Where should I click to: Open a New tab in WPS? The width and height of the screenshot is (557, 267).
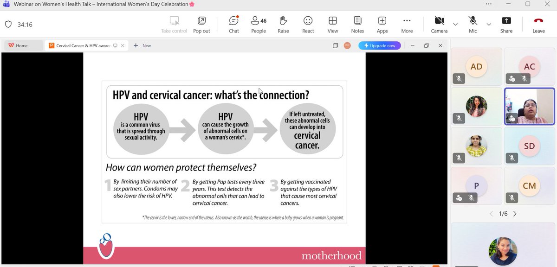pos(142,45)
